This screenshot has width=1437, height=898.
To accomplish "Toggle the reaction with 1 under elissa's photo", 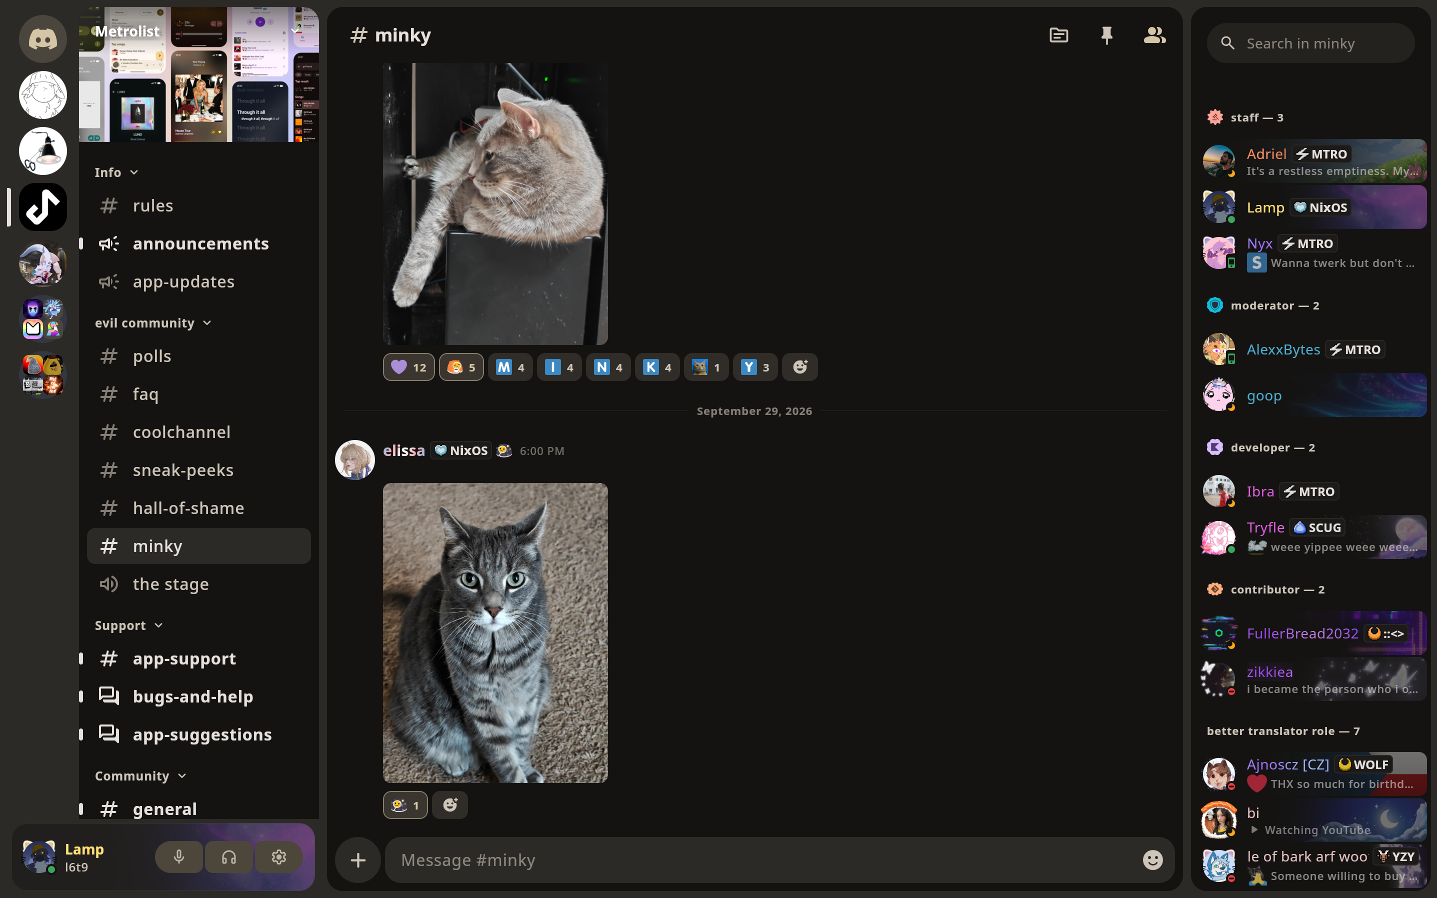I will click(x=405, y=805).
